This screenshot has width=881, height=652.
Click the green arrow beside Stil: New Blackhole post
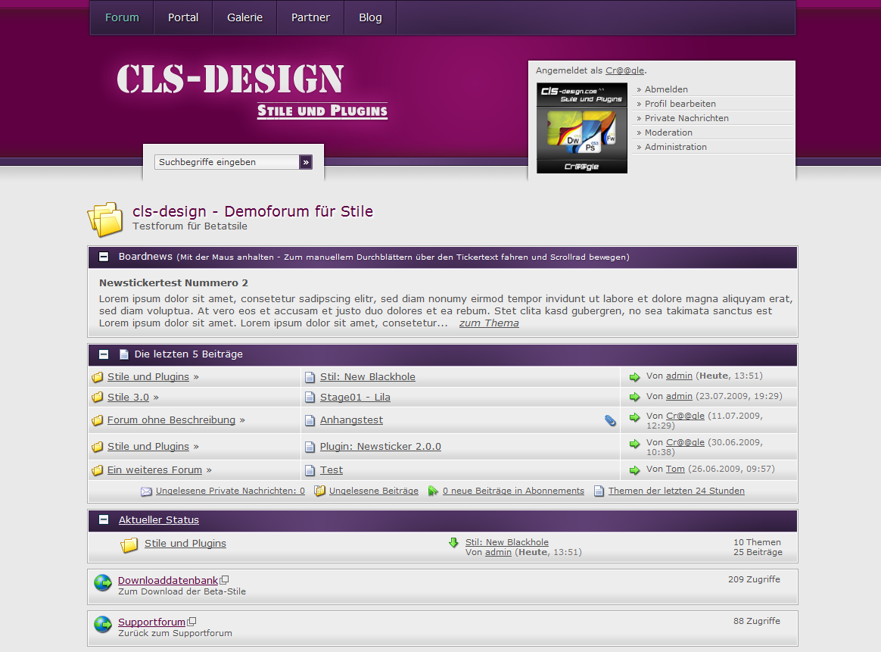point(634,376)
